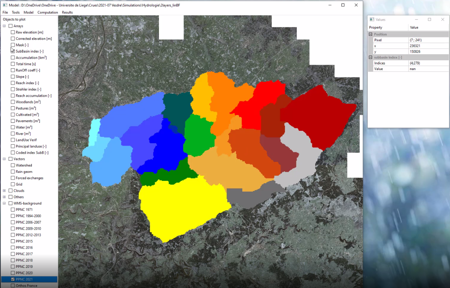
Task: Collapse the subbasin index [-] property section
Action: (x=371, y=57)
